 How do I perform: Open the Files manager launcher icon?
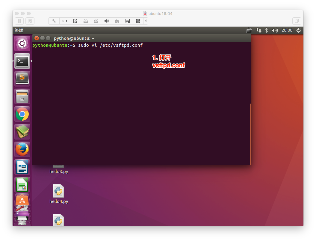point(22,96)
